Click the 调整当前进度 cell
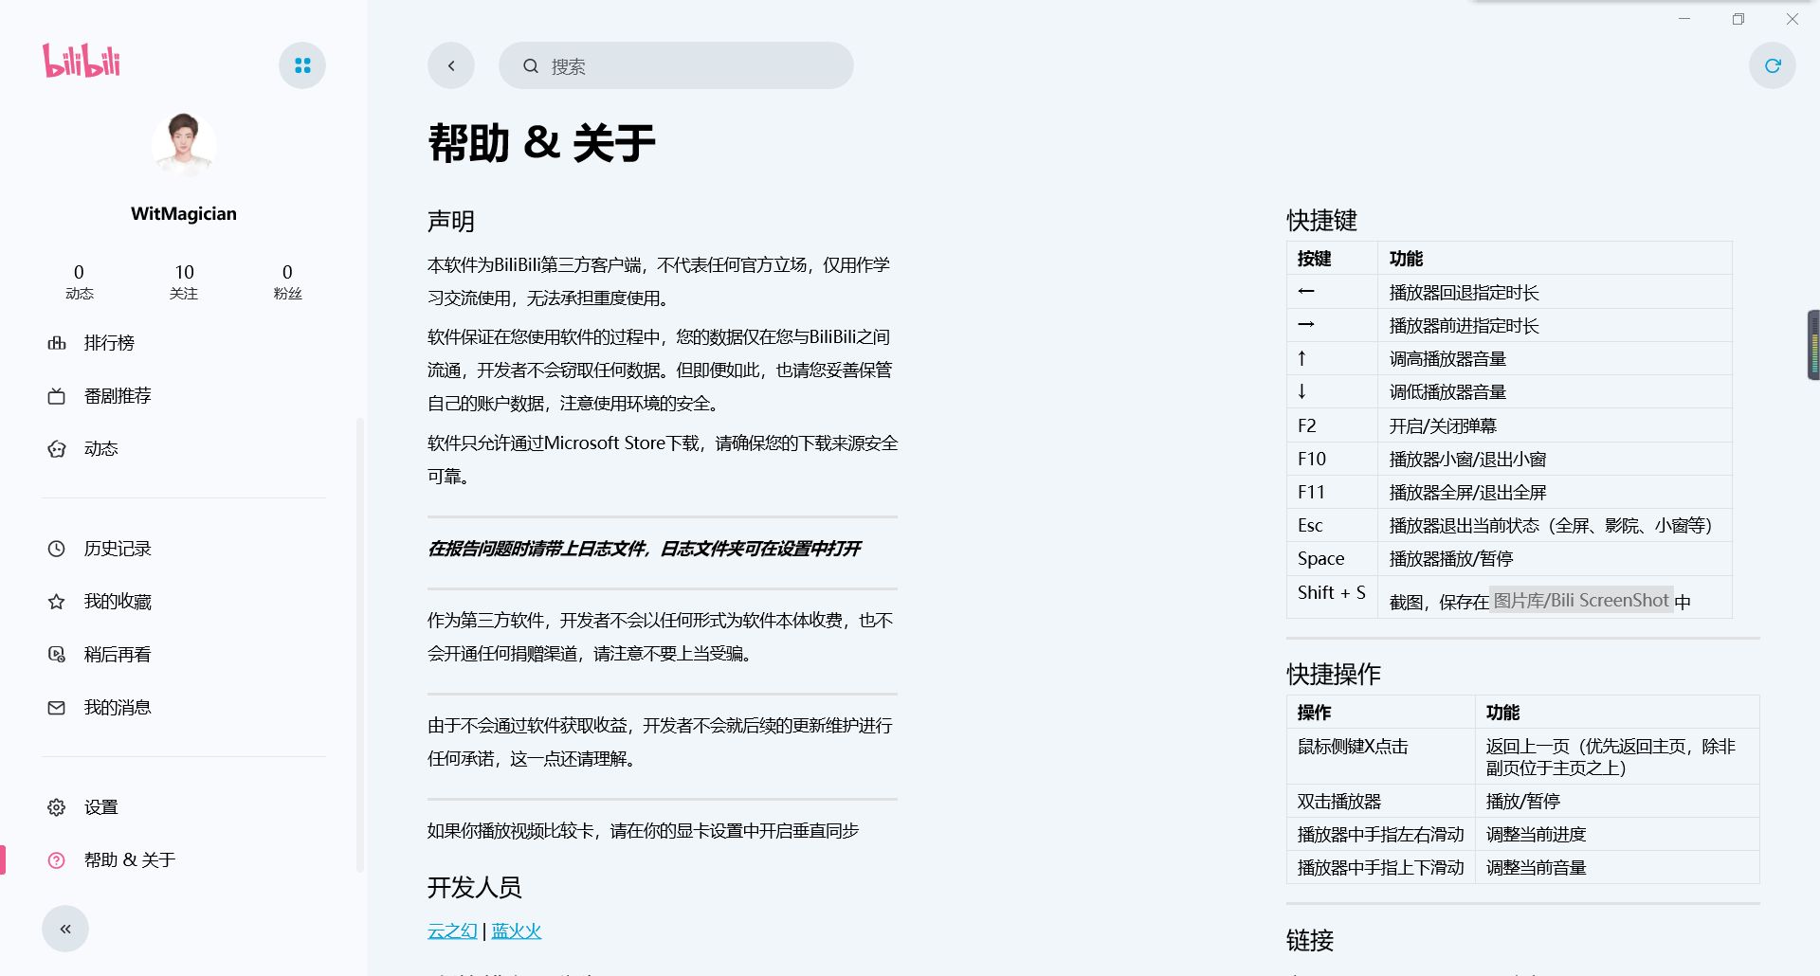The image size is (1820, 976). (x=1617, y=834)
